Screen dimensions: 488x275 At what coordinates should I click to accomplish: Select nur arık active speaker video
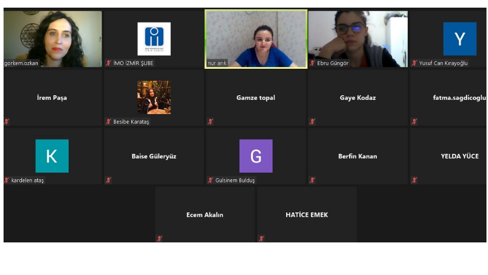pos(256,39)
